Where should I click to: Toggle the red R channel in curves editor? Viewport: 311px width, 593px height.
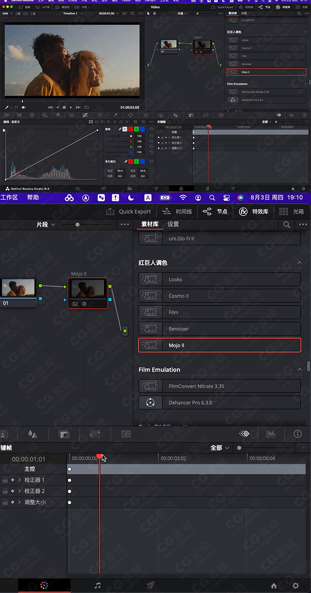tap(131, 129)
